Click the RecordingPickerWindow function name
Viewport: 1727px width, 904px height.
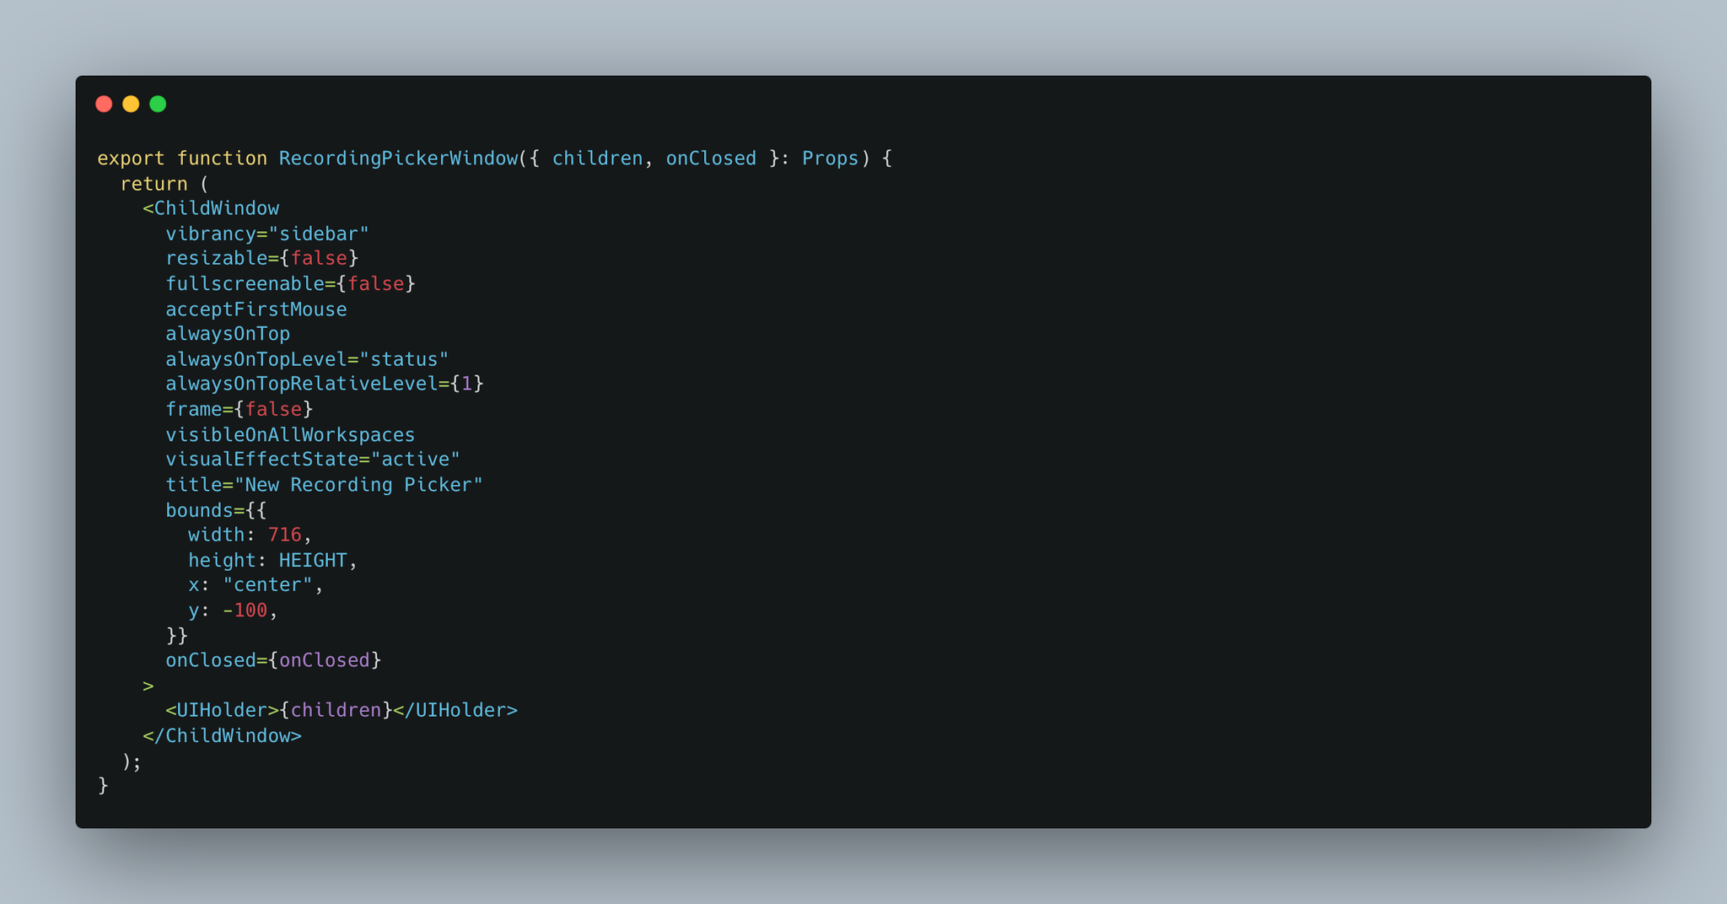pyautogui.click(x=398, y=159)
